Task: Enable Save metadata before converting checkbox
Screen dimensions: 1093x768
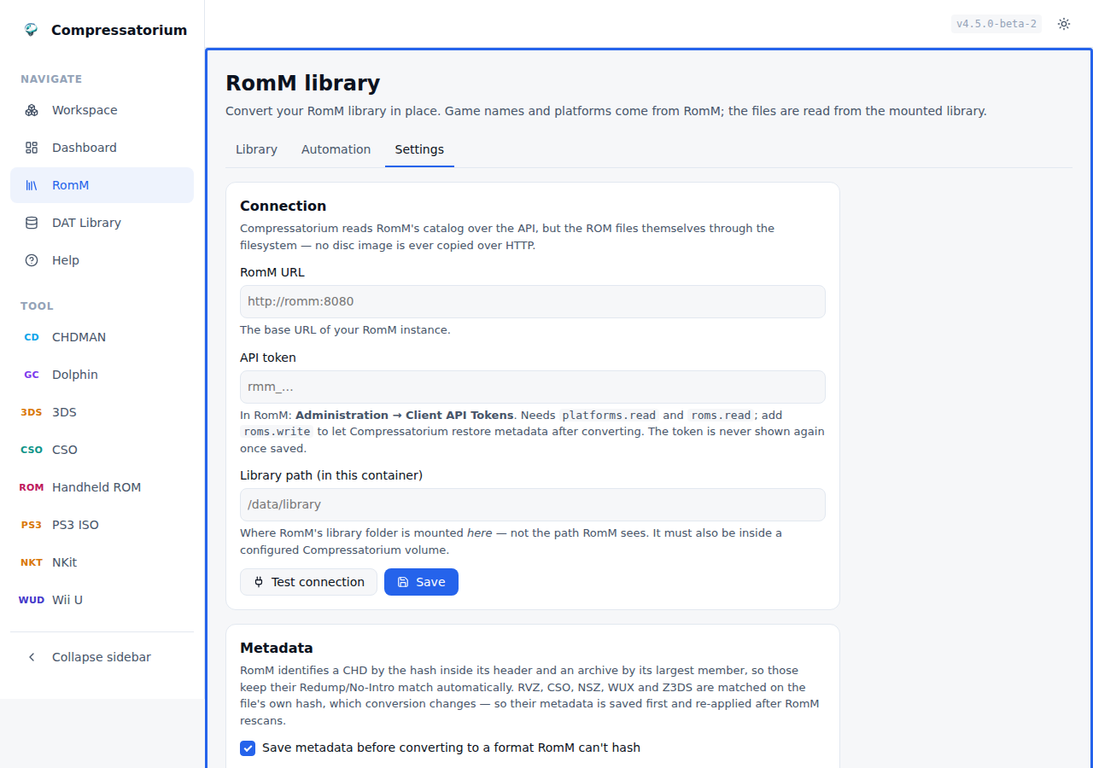Action: click(248, 748)
